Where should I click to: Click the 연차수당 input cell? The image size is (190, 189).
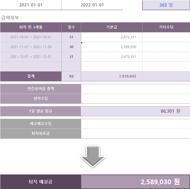135,99
